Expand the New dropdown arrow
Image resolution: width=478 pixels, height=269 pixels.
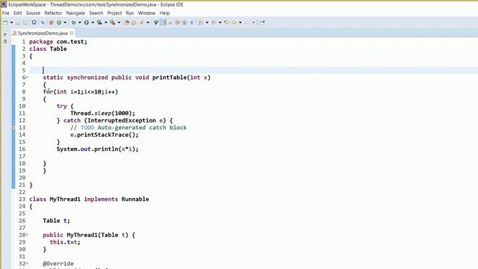[12, 22]
